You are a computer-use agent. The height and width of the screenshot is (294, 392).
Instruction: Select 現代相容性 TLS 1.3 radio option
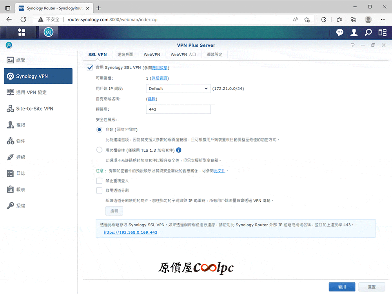coord(99,150)
